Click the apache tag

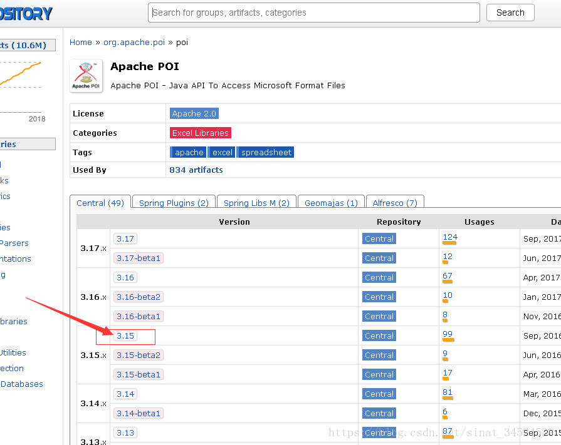tap(188, 152)
